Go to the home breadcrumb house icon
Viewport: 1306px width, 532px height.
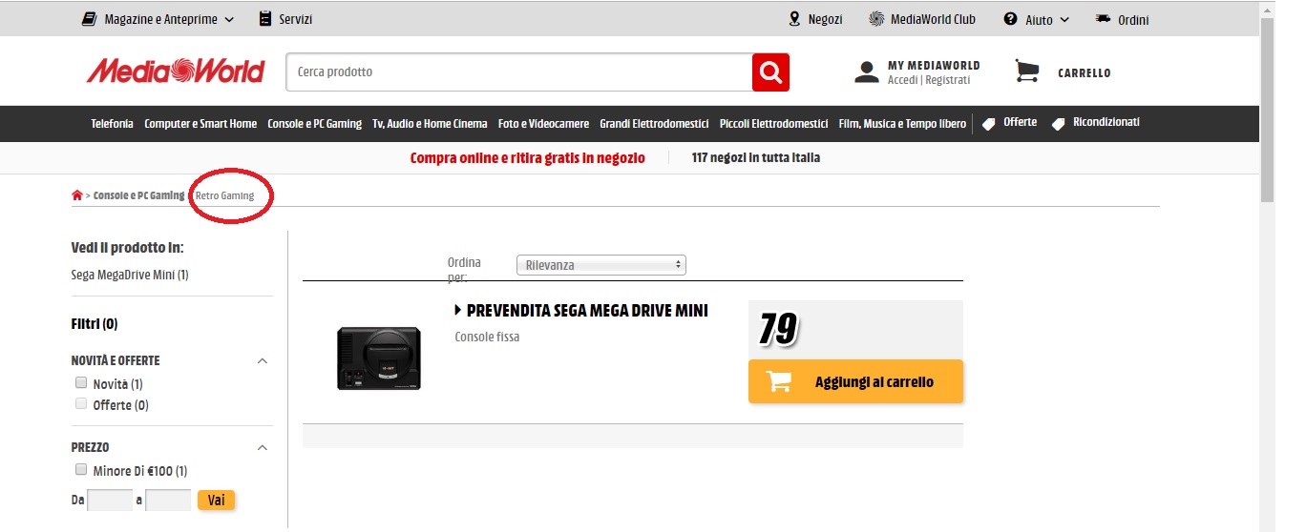tap(77, 195)
